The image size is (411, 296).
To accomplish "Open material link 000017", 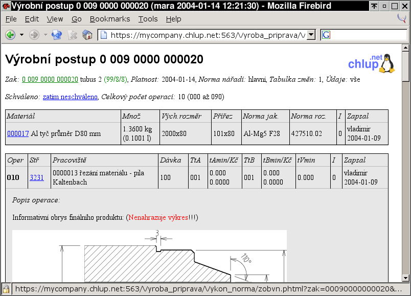I will point(18,133).
